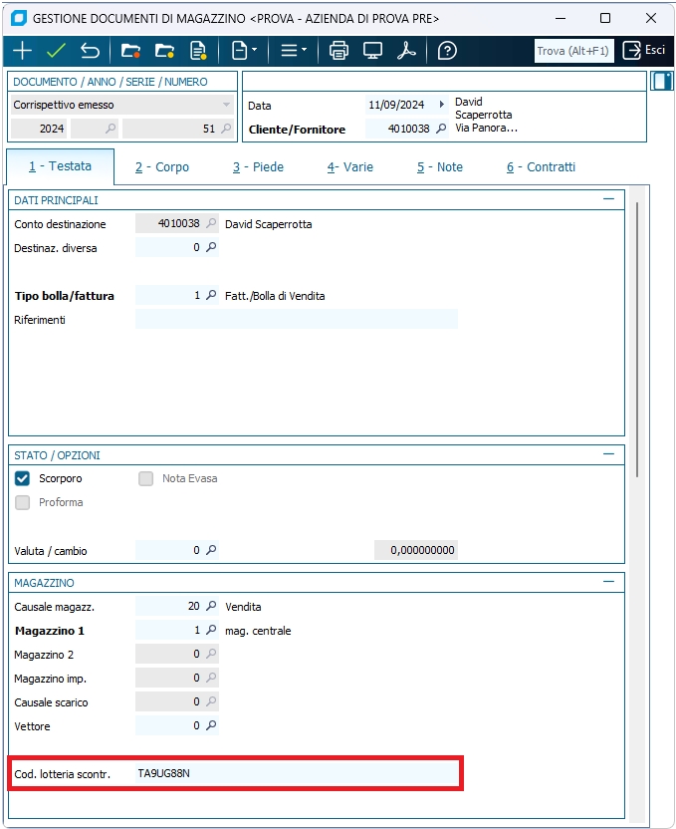Click the cambio value 0,000000000 field
Image resolution: width=676 pixels, height=829 pixels.
pos(416,550)
